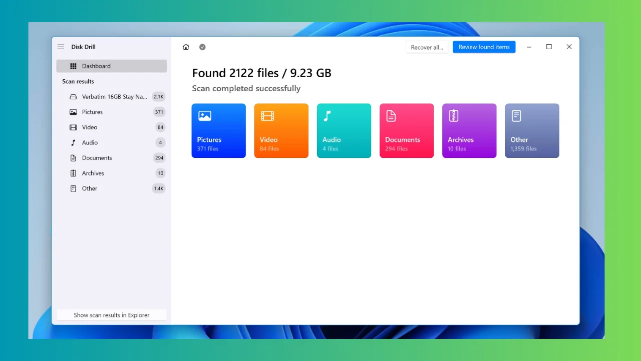Click the Other file icon in sidebar
Image resolution: width=641 pixels, height=361 pixels.
point(73,189)
